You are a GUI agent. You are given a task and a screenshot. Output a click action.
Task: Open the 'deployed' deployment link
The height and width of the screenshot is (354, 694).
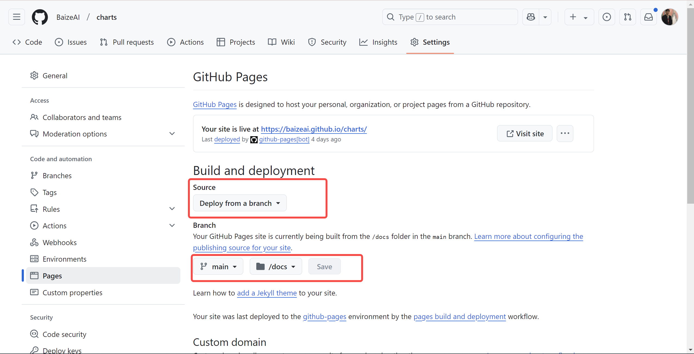click(227, 139)
